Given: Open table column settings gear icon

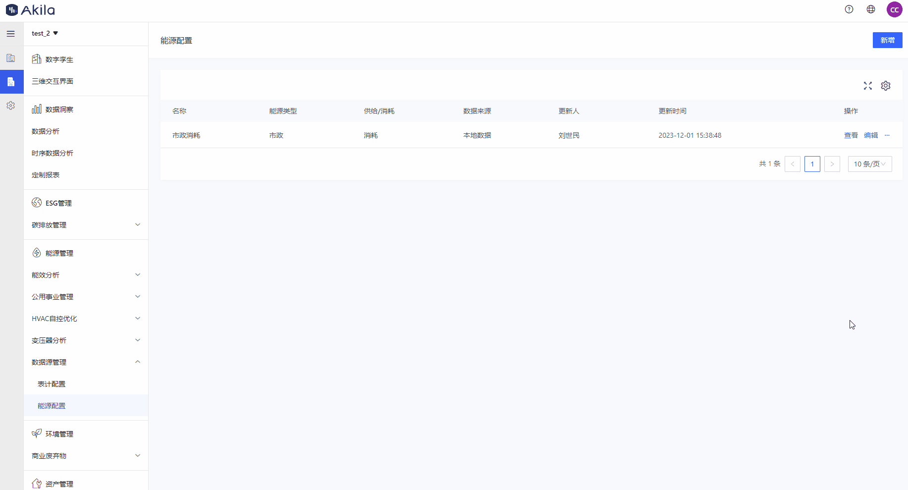Looking at the screenshot, I should pos(886,86).
